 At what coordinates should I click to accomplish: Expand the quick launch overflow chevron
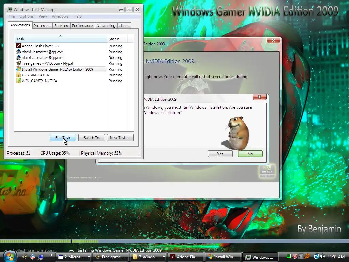pyautogui.click(x=50, y=255)
